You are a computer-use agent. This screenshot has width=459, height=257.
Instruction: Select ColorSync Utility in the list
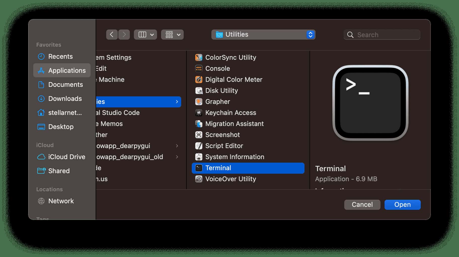(x=248, y=57)
